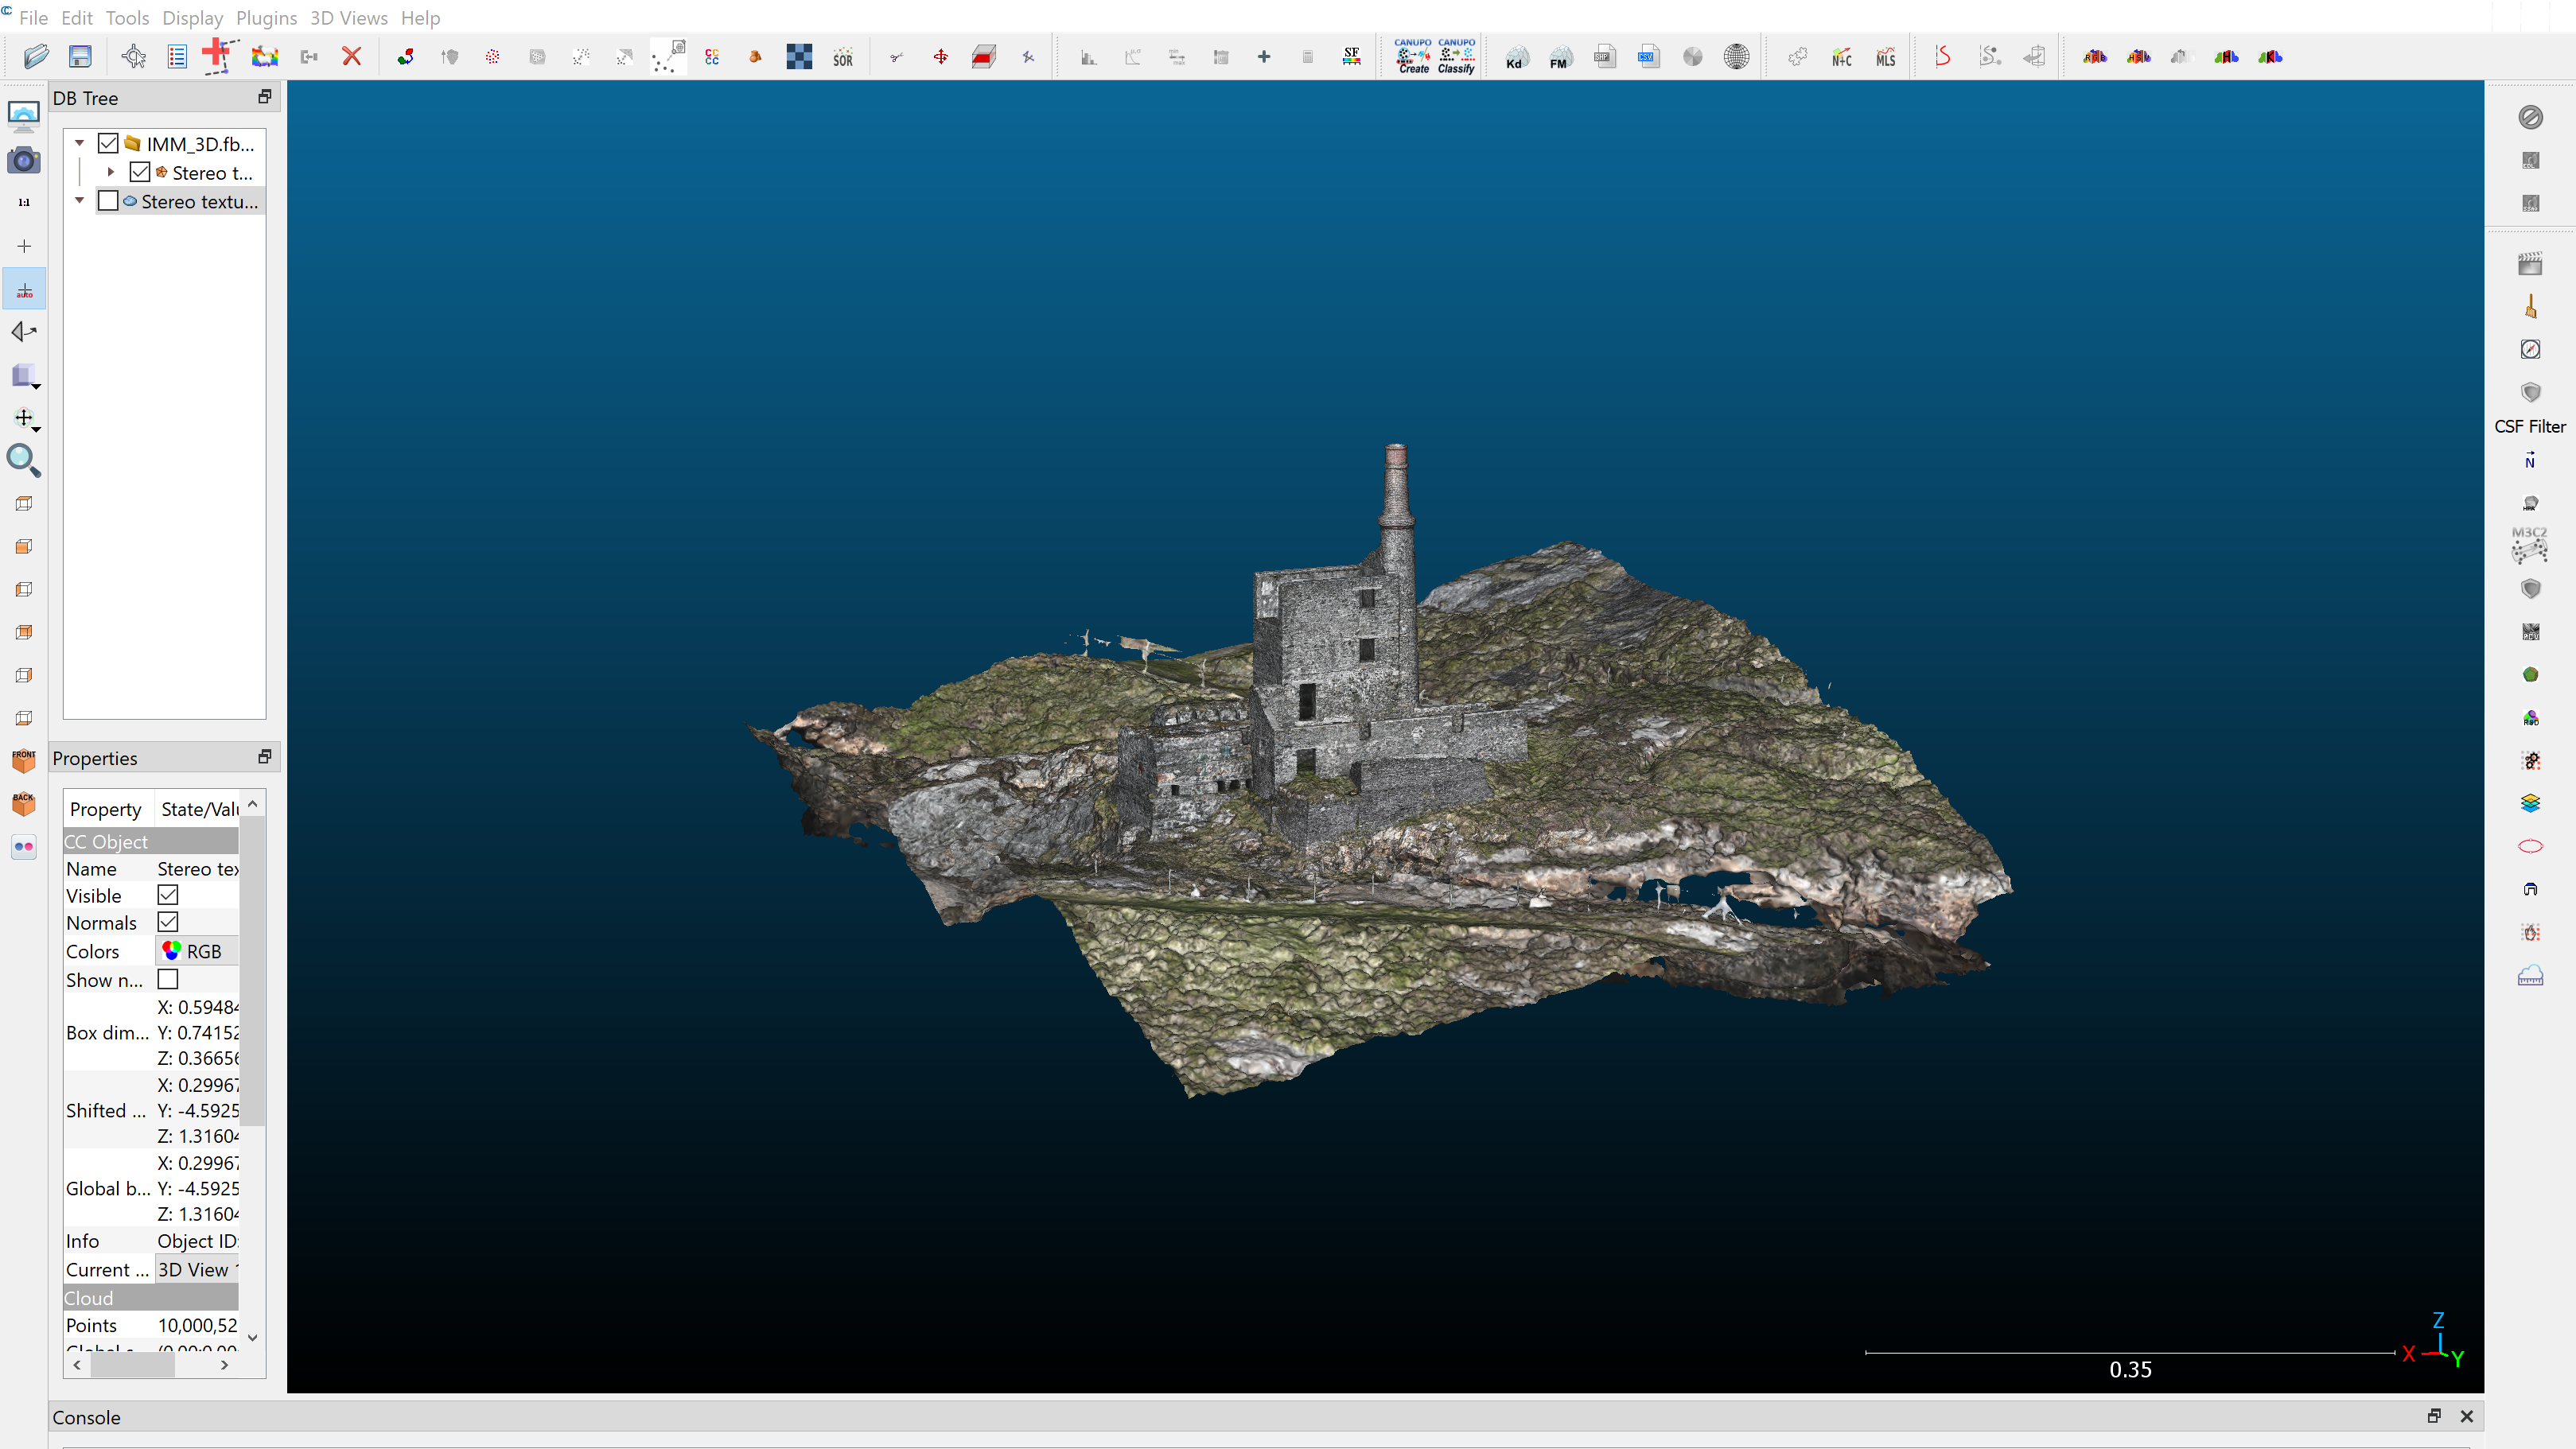Select the segment (scissors) tool
2576x1449 pixels.
pyautogui.click(x=897, y=56)
